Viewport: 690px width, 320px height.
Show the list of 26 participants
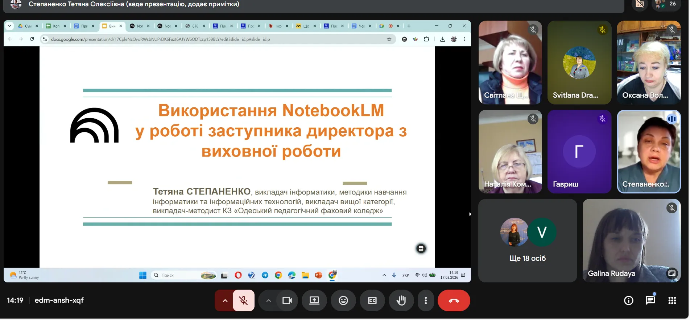666,4
